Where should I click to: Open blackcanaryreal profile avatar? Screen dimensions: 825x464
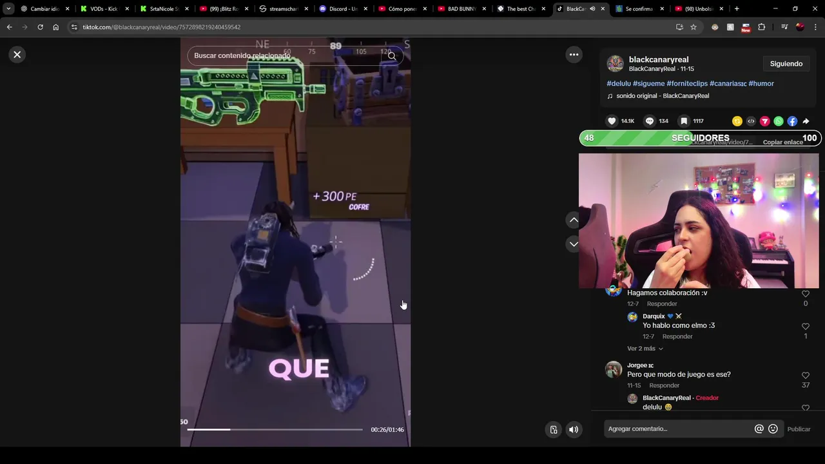click(615, 64)
